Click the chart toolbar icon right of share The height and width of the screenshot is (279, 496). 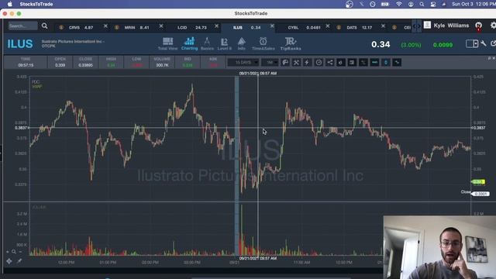pos(341,62)
